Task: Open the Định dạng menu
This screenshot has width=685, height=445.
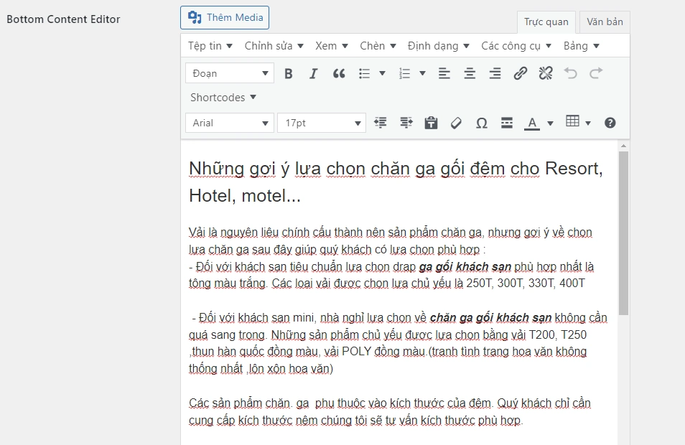Action: 438,46
